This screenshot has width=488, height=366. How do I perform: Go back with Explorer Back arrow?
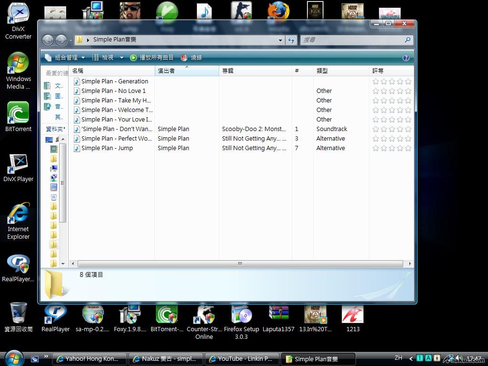48,40
